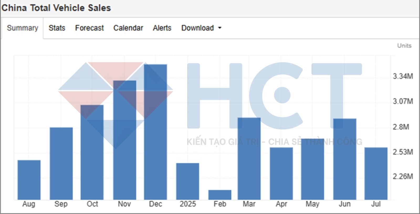Click the 2025 January bar
This screenshot has height=214, width=420.
[187, 181]
